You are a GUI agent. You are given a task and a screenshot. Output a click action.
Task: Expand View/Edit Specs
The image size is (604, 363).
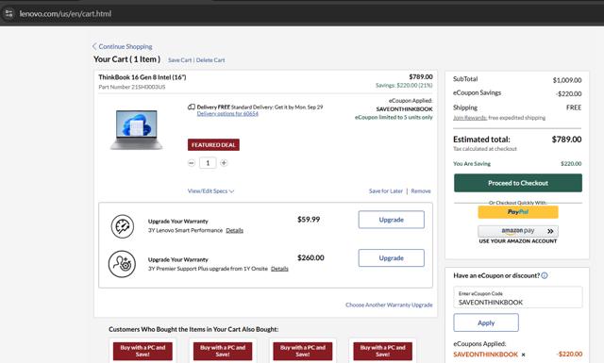point(210,191)
